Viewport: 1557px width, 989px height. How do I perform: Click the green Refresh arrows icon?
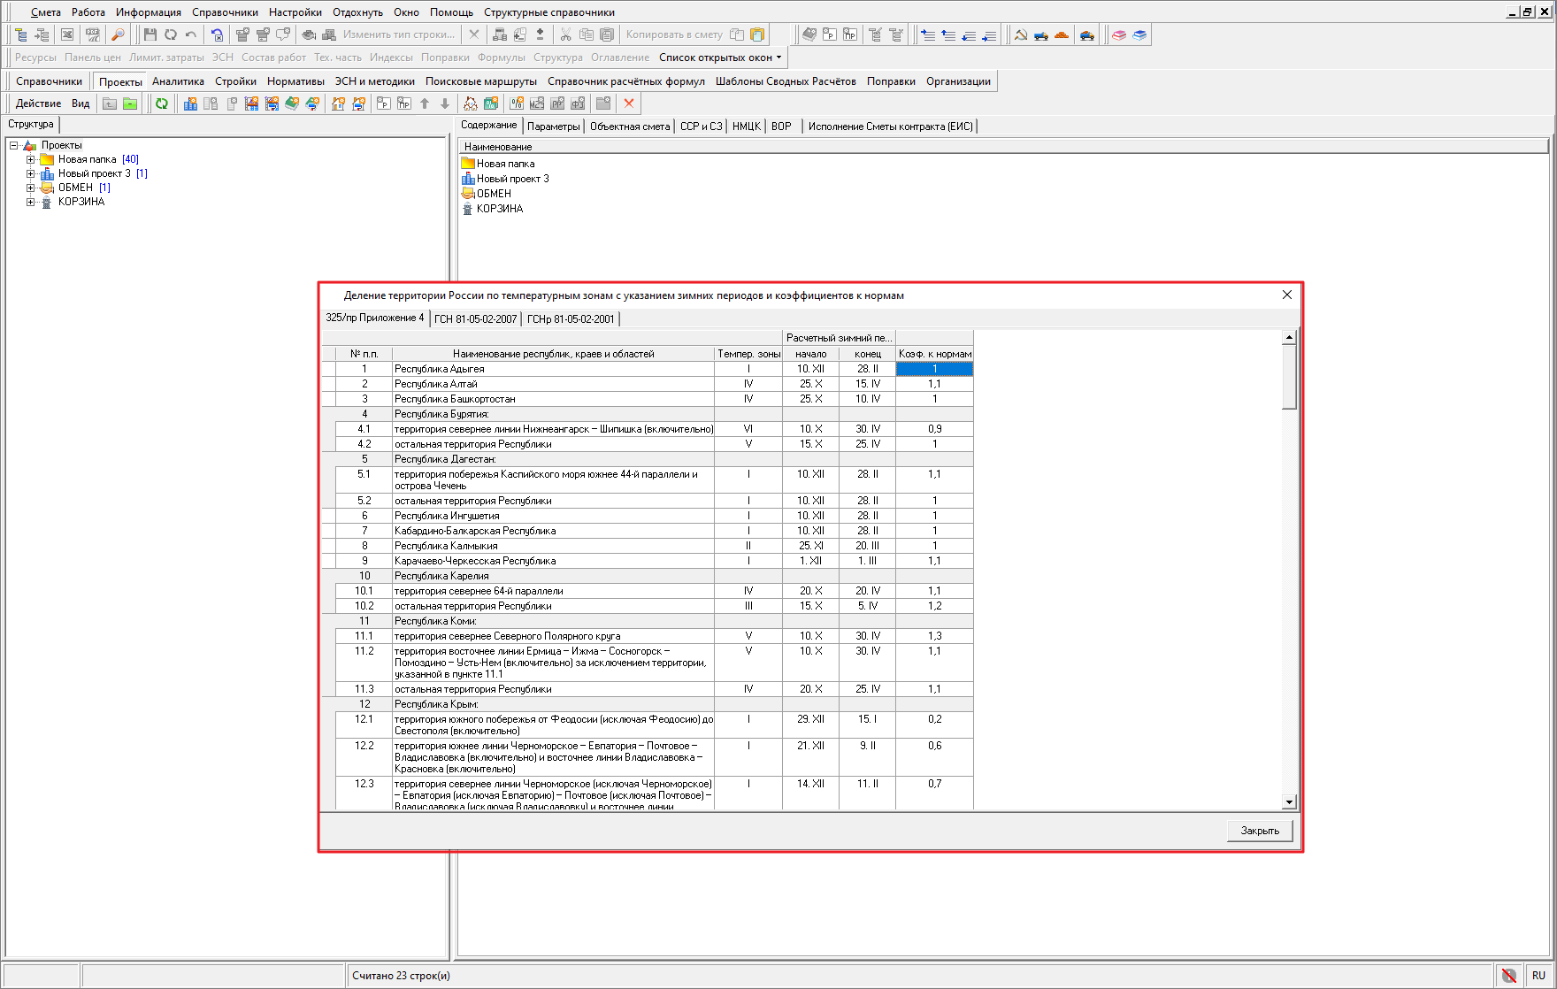pos(162,103)
